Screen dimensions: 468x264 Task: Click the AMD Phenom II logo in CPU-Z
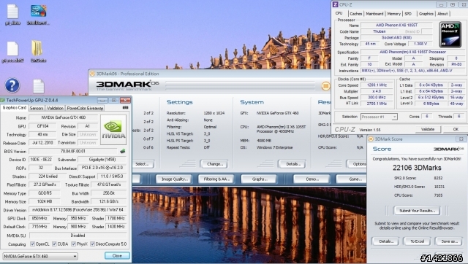450,35
